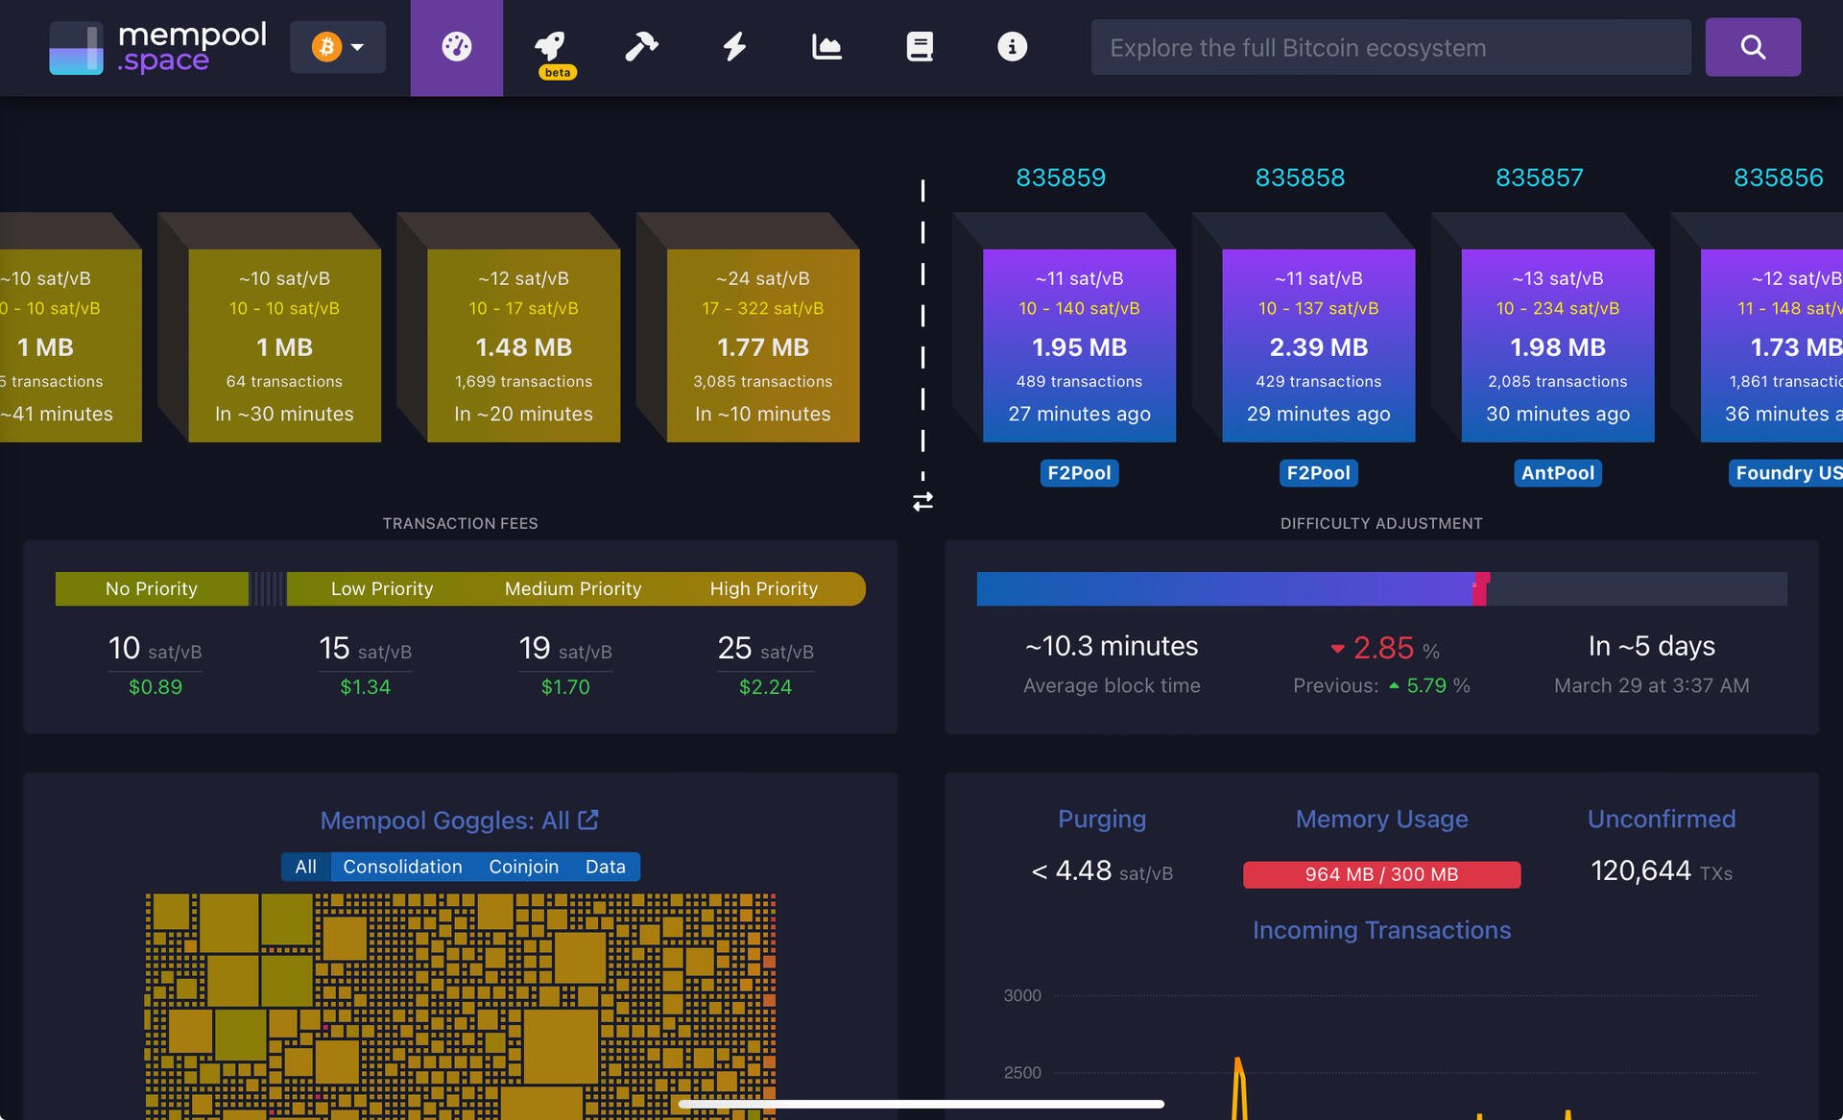
Task: Click the difficulty adjustment progress bar
Action: click(x=1381, y=588)
